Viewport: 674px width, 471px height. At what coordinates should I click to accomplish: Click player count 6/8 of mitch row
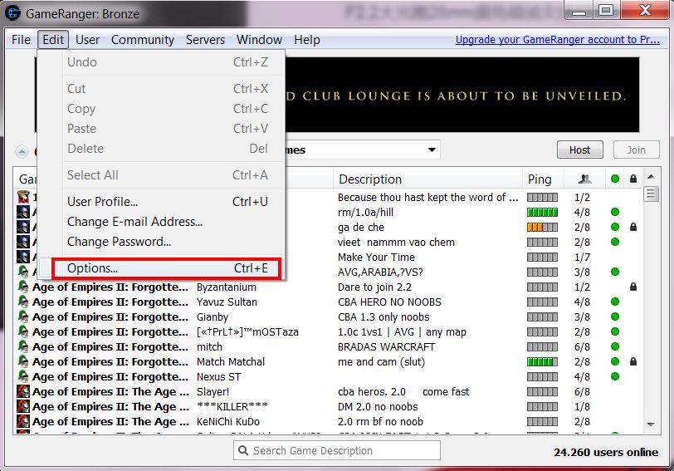(582, 346)
